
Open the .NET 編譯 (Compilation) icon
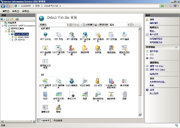click(x=124, y=35)
